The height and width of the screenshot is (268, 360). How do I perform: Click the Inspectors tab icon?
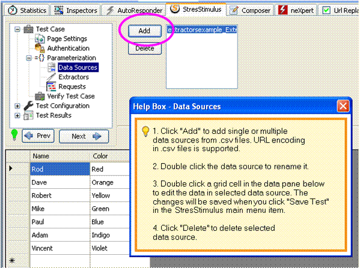coord(59,10)
